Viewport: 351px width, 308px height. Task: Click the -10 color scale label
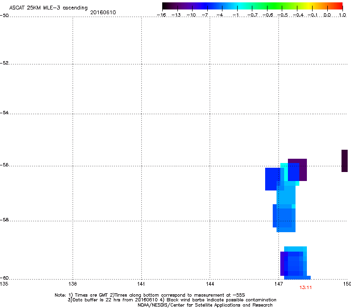[x=191, y=15]
